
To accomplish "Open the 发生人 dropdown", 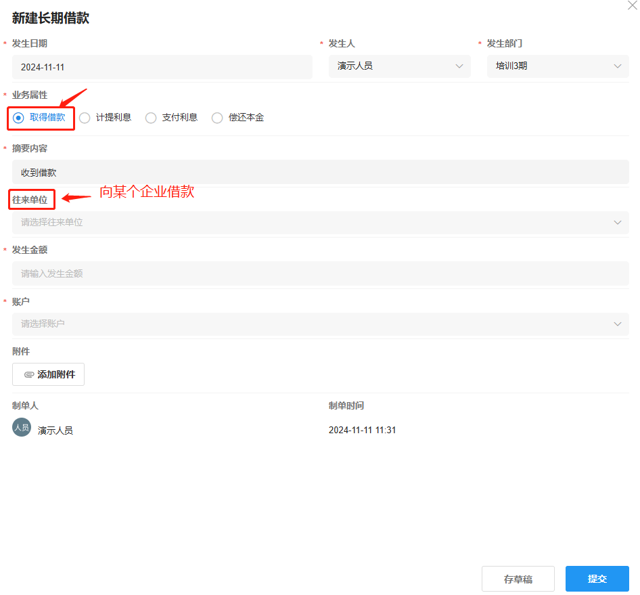I will (x=399, y=66).
